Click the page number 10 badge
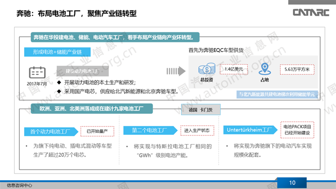Screen dimensions: 336x189 click(x=292, y=183)
